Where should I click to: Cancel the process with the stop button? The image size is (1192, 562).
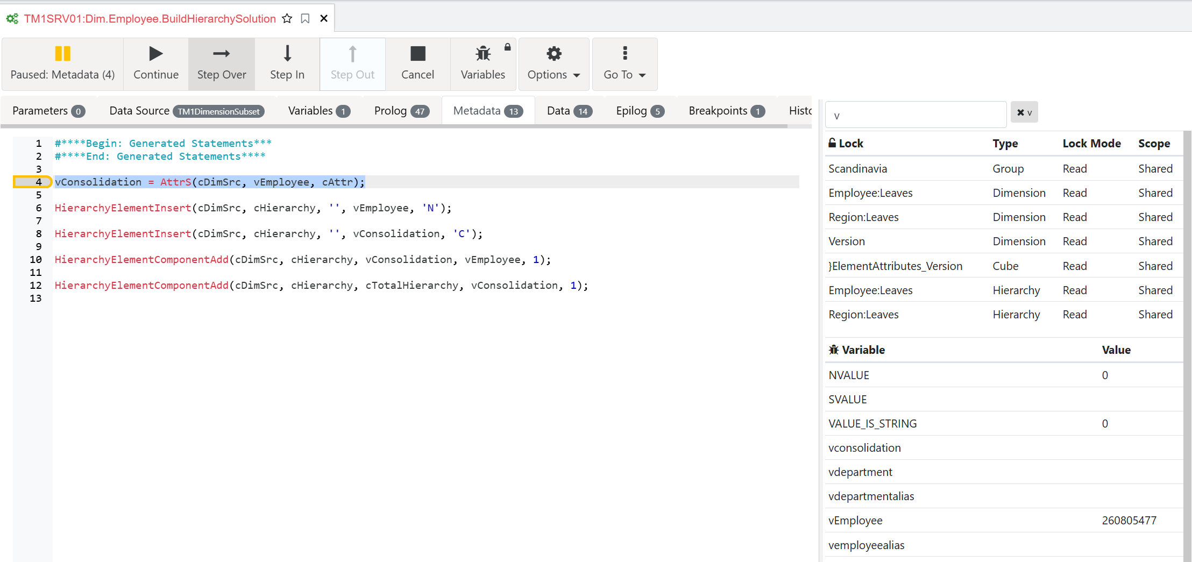coord(417,64)
